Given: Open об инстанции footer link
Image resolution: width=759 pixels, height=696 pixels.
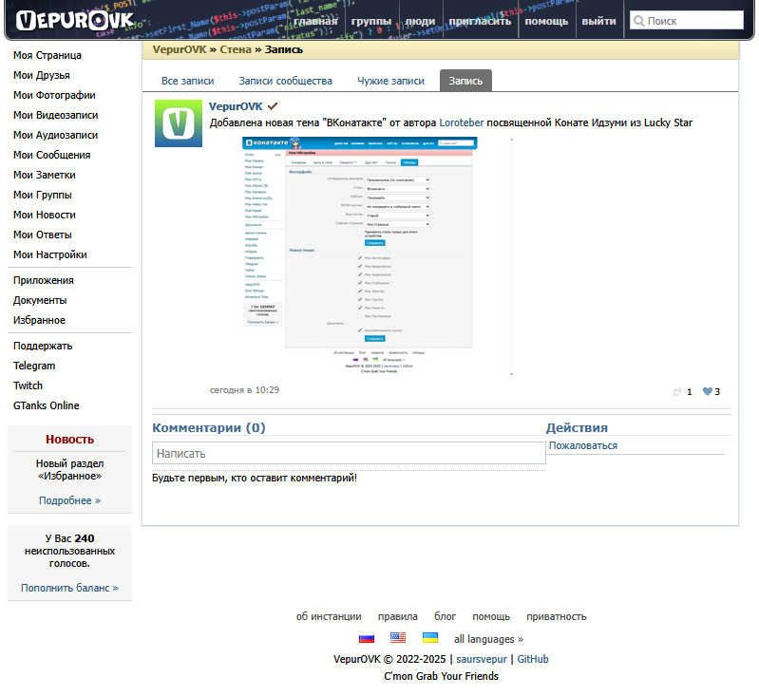Looking at the screenshot, I should click(329, 616).
